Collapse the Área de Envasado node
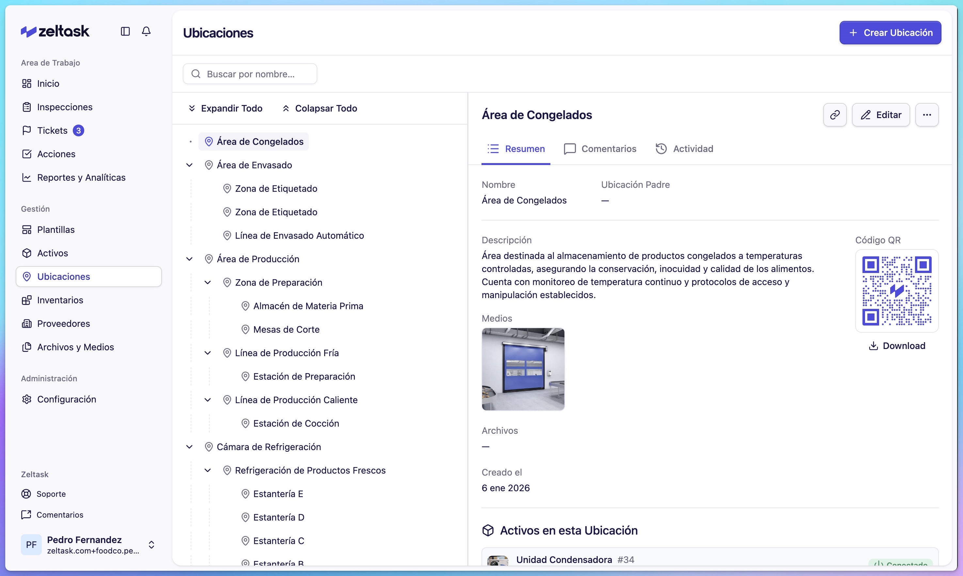This screenshot has width=963, height=576. [x=190, y=165]
